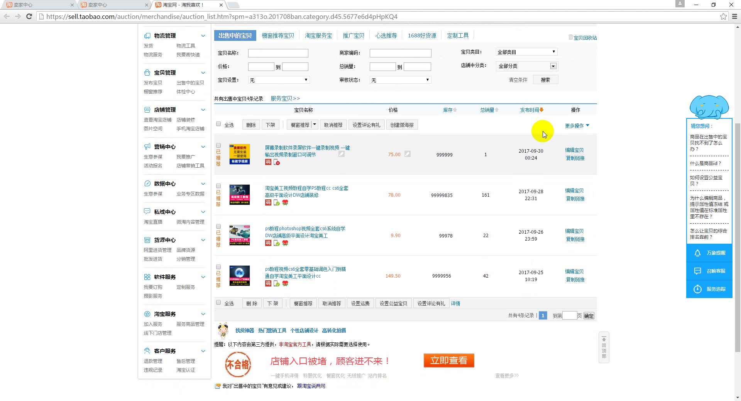
Task: Click the 商家编码 input field
Action: (401, 53)
